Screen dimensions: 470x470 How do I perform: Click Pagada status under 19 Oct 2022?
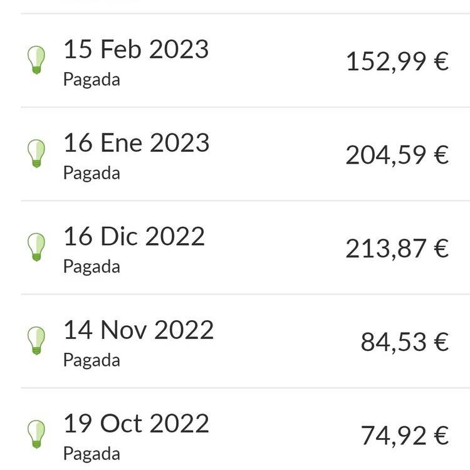[x=91, y=454]
